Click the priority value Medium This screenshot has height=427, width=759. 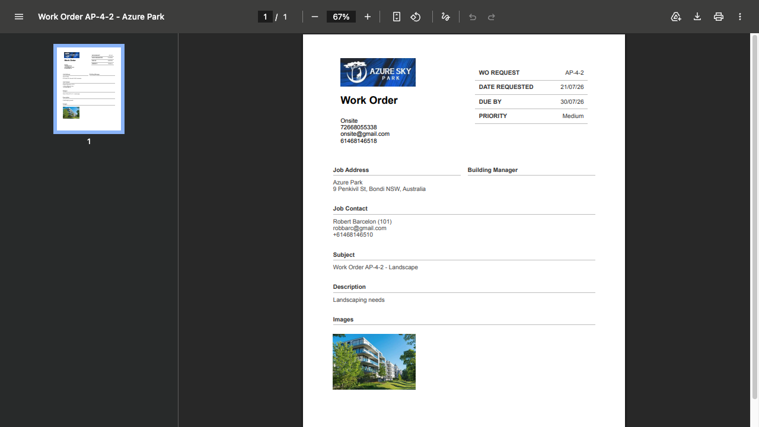pos(573,116)
